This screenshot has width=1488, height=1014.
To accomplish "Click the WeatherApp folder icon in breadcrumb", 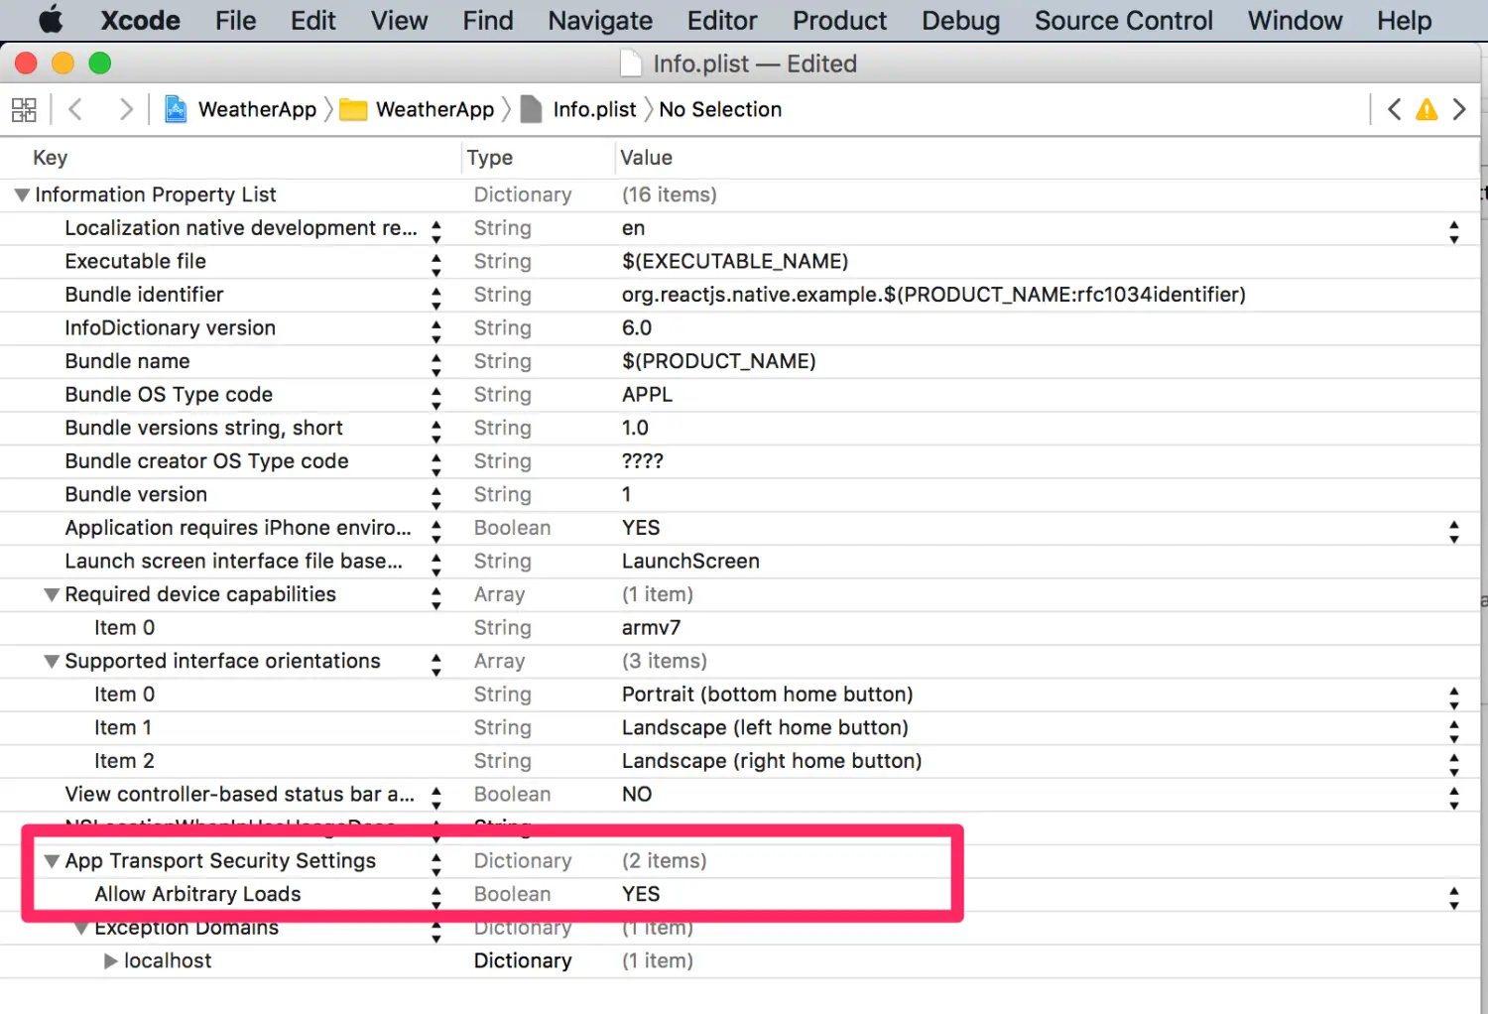I will pyautogui.click(x=353, y=109).
